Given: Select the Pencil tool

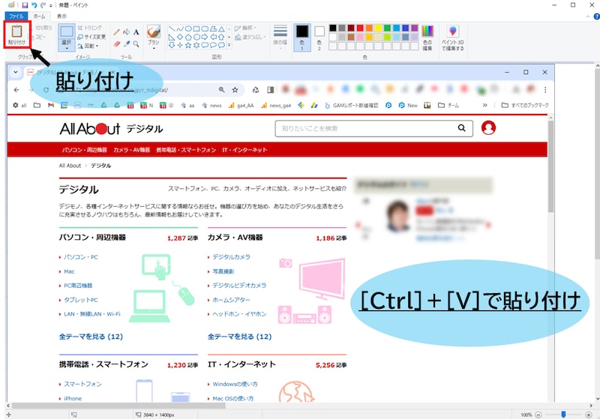Looking at the screenshot, I should (117, 32).
